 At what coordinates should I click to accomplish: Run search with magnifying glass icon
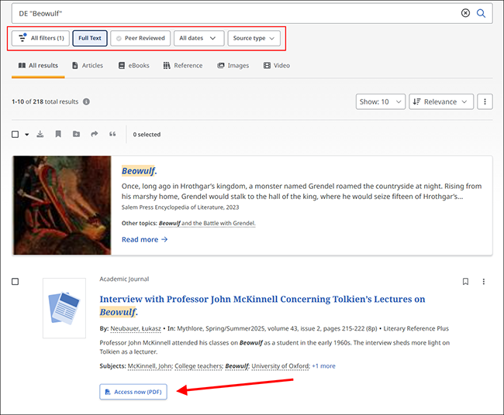[481, 13]
